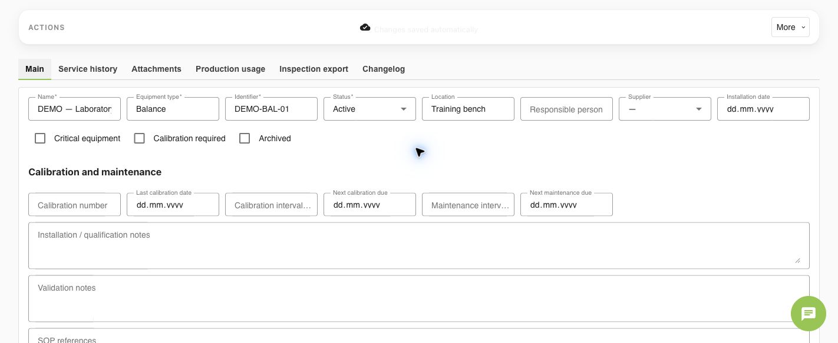Click the Installation / qualification notes box

(x=419, y=246)
